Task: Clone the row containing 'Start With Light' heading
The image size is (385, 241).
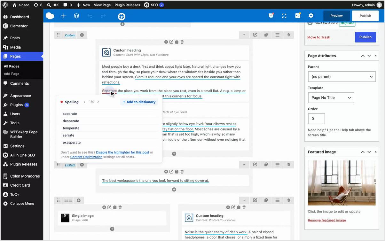Action: click(x=266, y=35)
